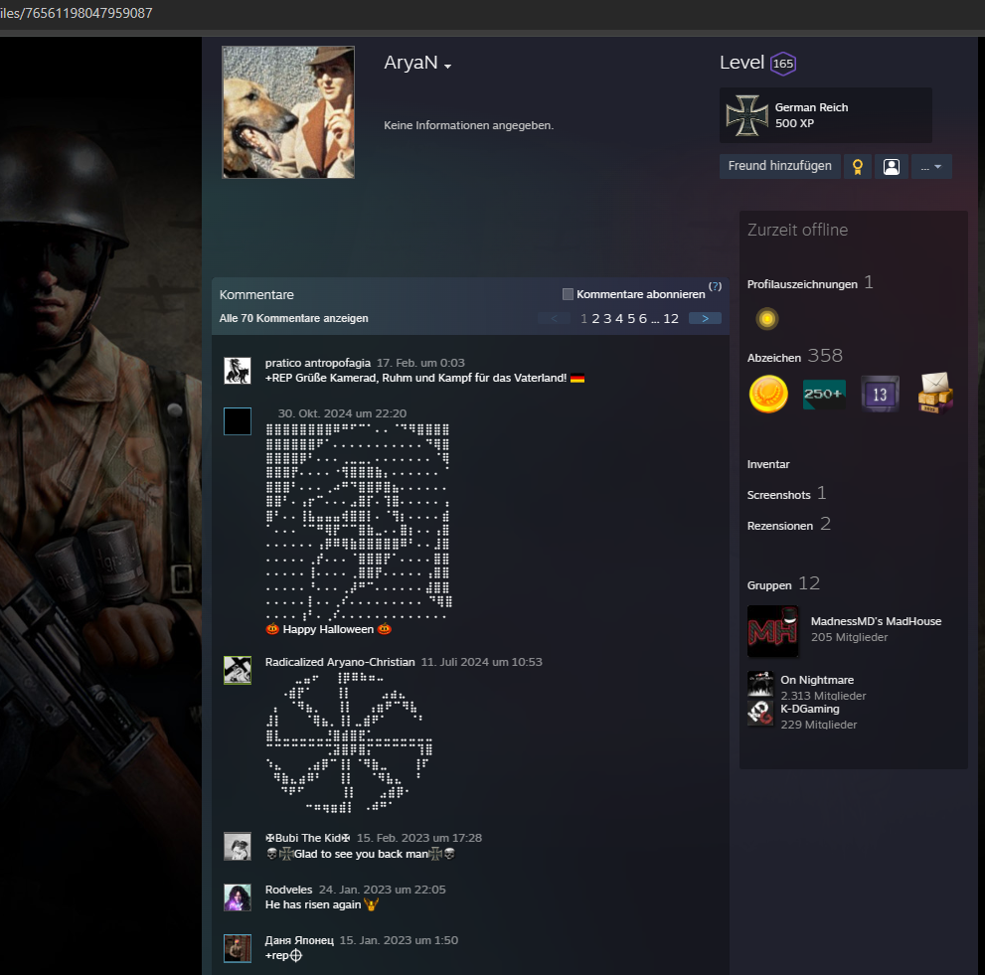This screenshot has width=985, height=975.
Task: Open Alle 70 Kommentare anzeigen link
Action: [294, 318]
